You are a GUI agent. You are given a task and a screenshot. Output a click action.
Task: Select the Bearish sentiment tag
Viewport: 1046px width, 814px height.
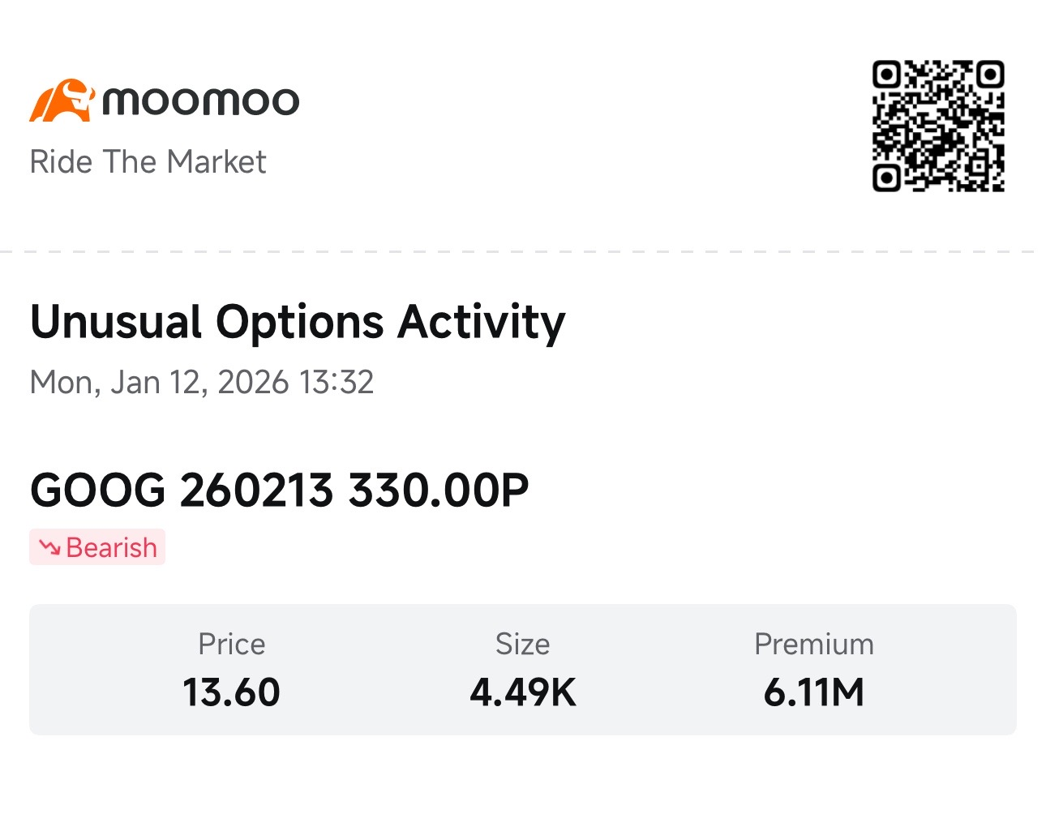click(97, 547)
